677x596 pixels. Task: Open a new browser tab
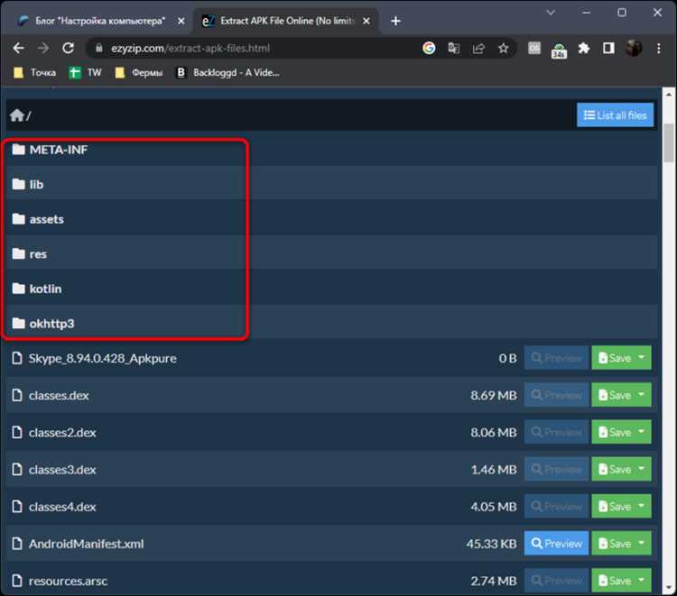(x=395, y=21)
